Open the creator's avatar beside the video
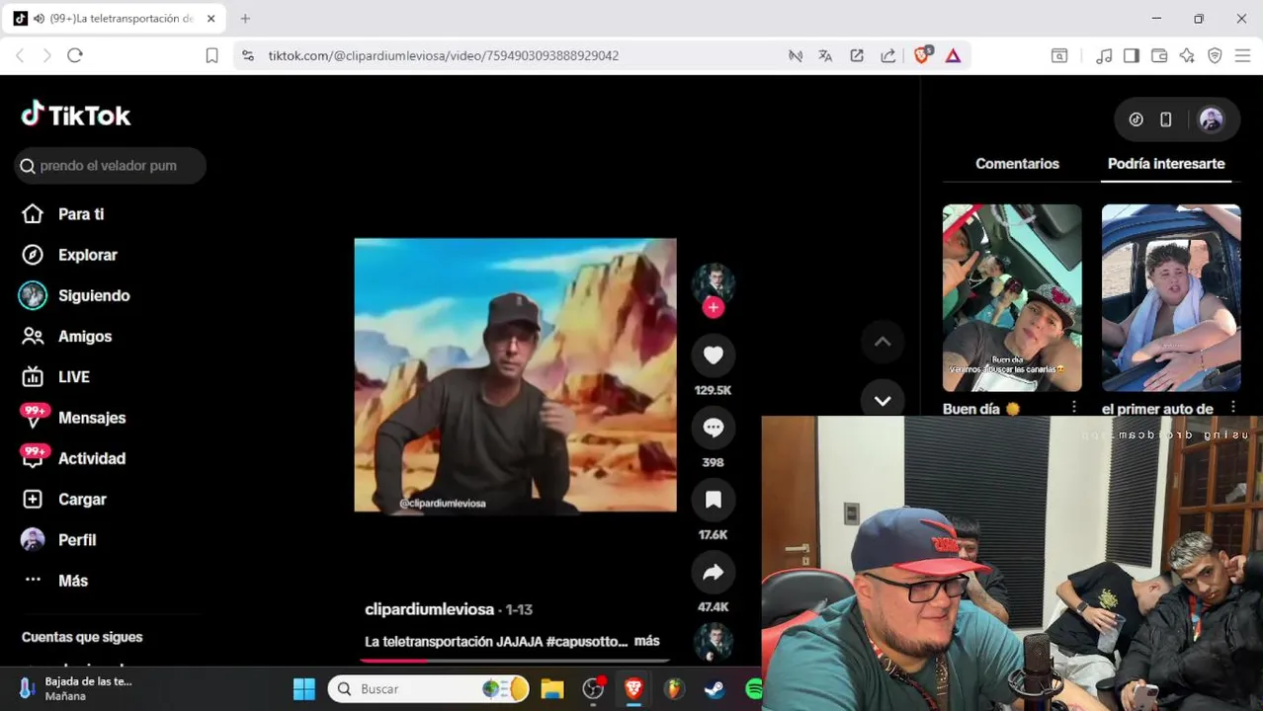The width and height of the screenshot is (1263, 711). (713, 283)
